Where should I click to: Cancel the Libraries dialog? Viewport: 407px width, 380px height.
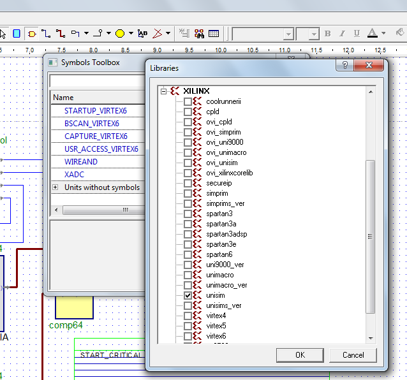[x=353, y=355]
